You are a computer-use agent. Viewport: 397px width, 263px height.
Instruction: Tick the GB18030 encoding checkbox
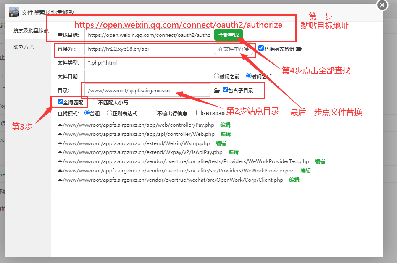click(x=199, y=113)
